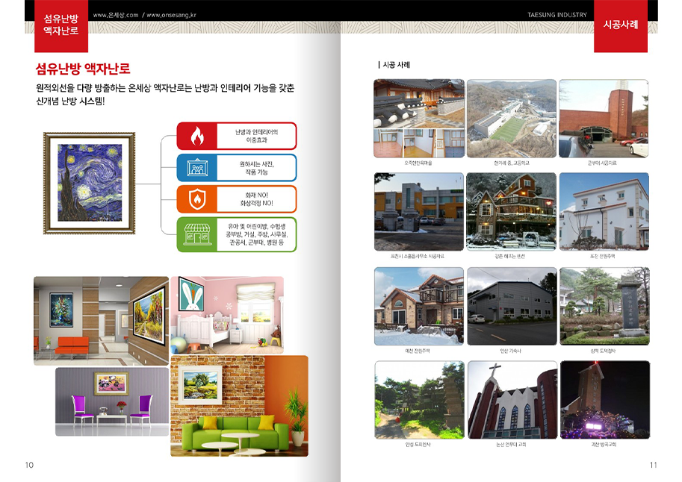Open the 삼척 도덕정사 stone monument photo
The image size is (682, 482).
tap(604, 306)
